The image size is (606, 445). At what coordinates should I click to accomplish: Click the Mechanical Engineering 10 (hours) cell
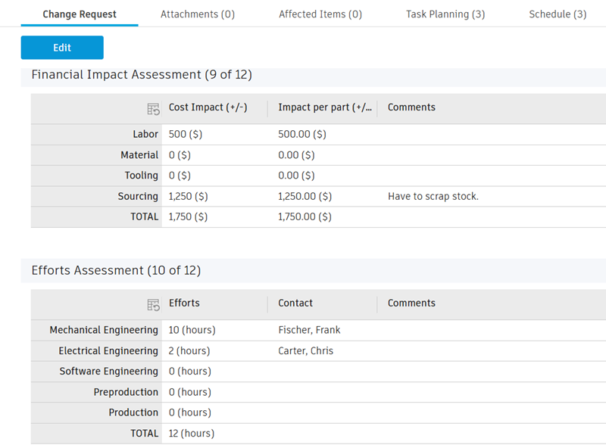tap(192, 330)
